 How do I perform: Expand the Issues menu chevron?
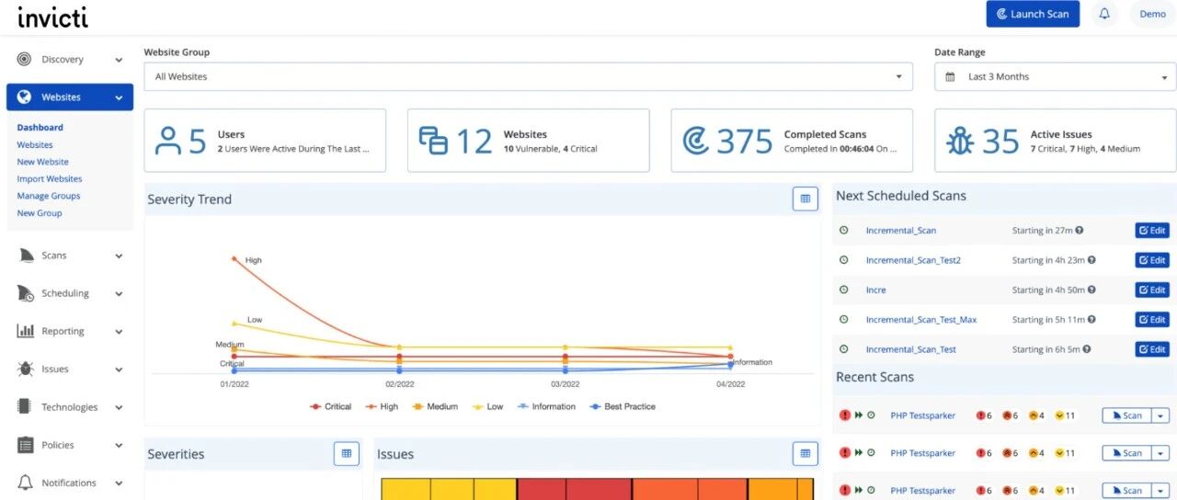point(119,369)
